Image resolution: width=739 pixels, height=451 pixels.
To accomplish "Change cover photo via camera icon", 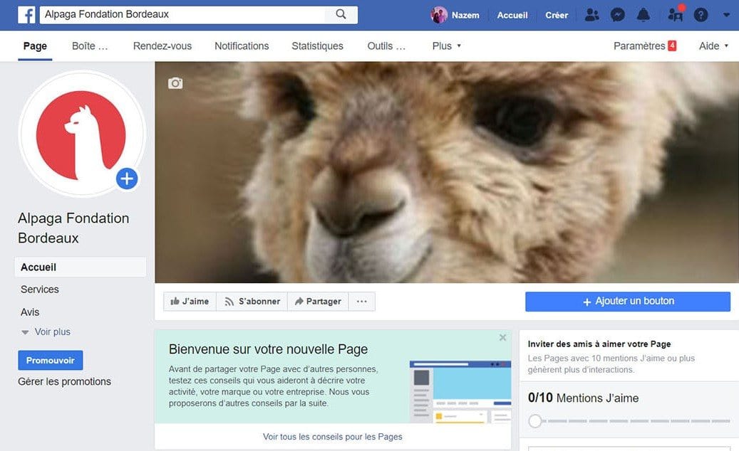I will (x=175, y=83).
